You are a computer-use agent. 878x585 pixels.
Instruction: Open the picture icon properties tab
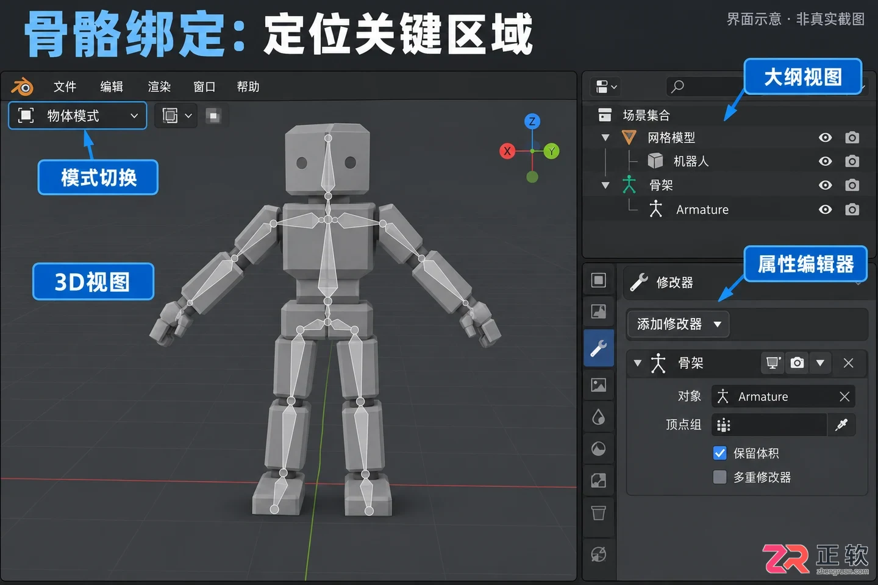[599, 385]
